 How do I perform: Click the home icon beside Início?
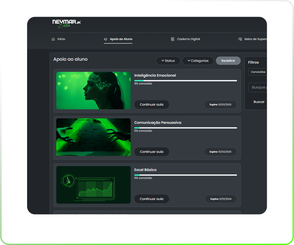53,39
